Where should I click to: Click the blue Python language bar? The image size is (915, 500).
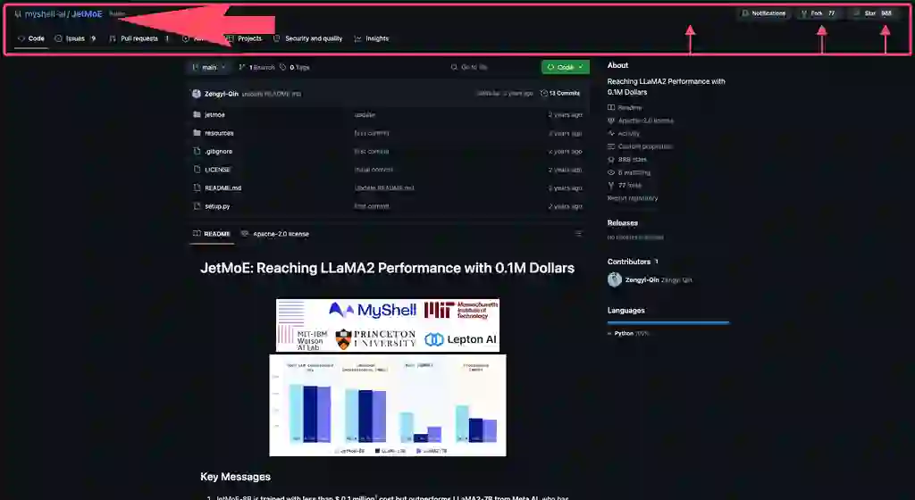tap(668, 322)
